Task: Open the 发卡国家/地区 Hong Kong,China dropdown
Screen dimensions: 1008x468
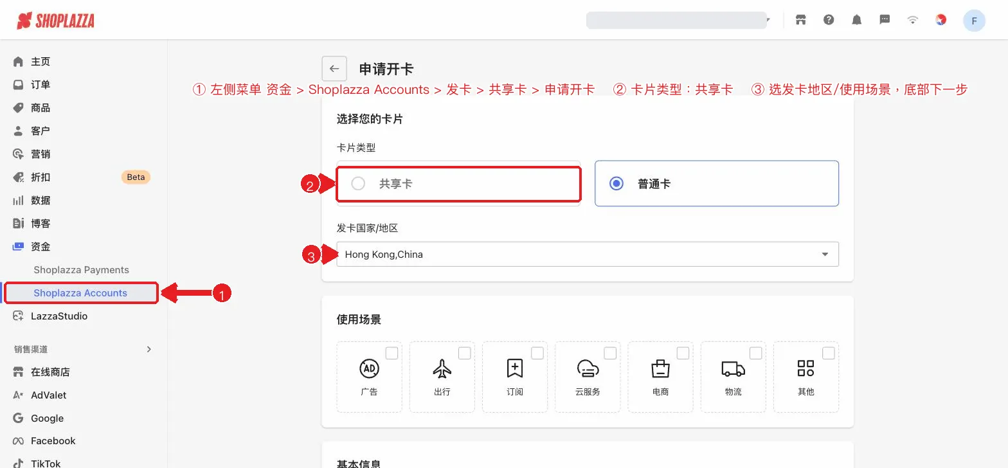Action: 588,254
